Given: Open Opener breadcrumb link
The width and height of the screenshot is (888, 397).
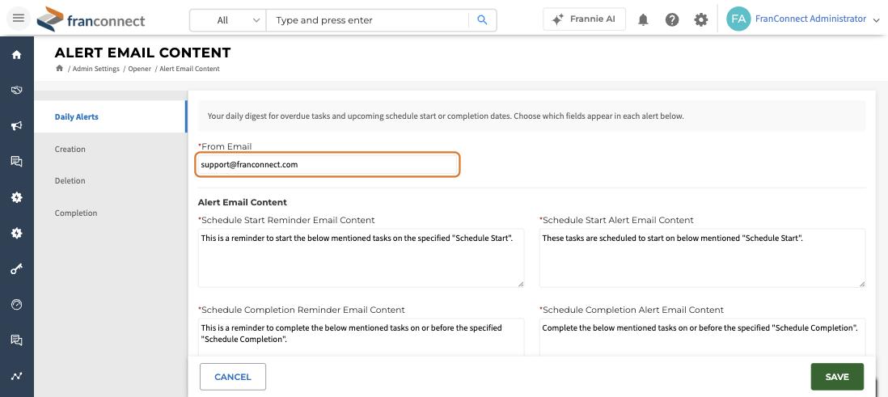Looking at the screenshot, I should (x=139, y=69).
